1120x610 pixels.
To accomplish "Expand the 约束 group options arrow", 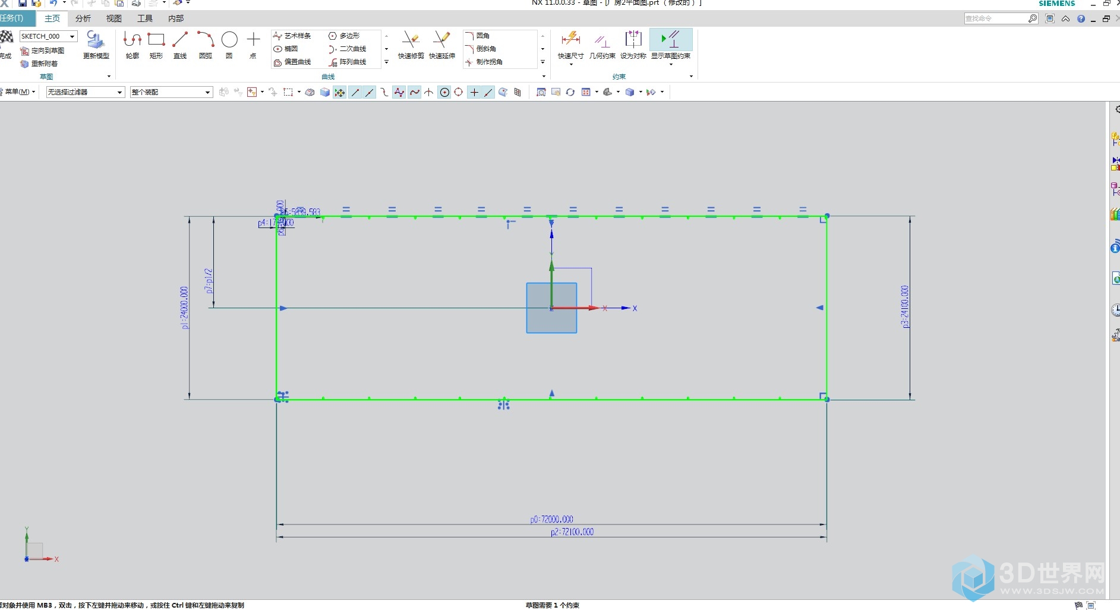I will coord(691,76).
